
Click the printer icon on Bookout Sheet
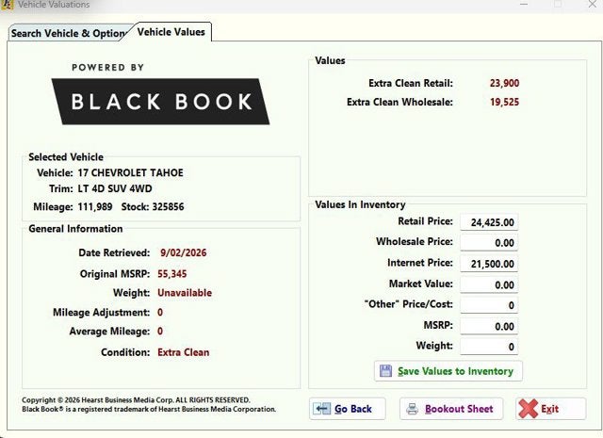pyautogui.click(x=412, y=409)
